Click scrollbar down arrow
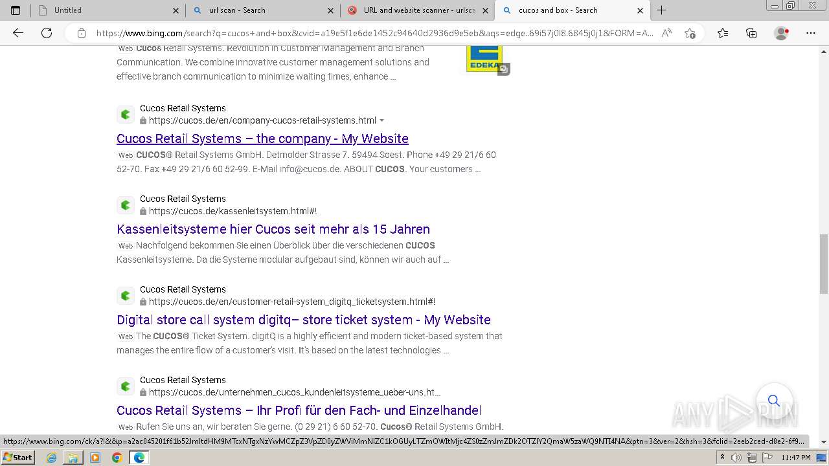Viewport: 829px width, 466px height. click(824, 442)
